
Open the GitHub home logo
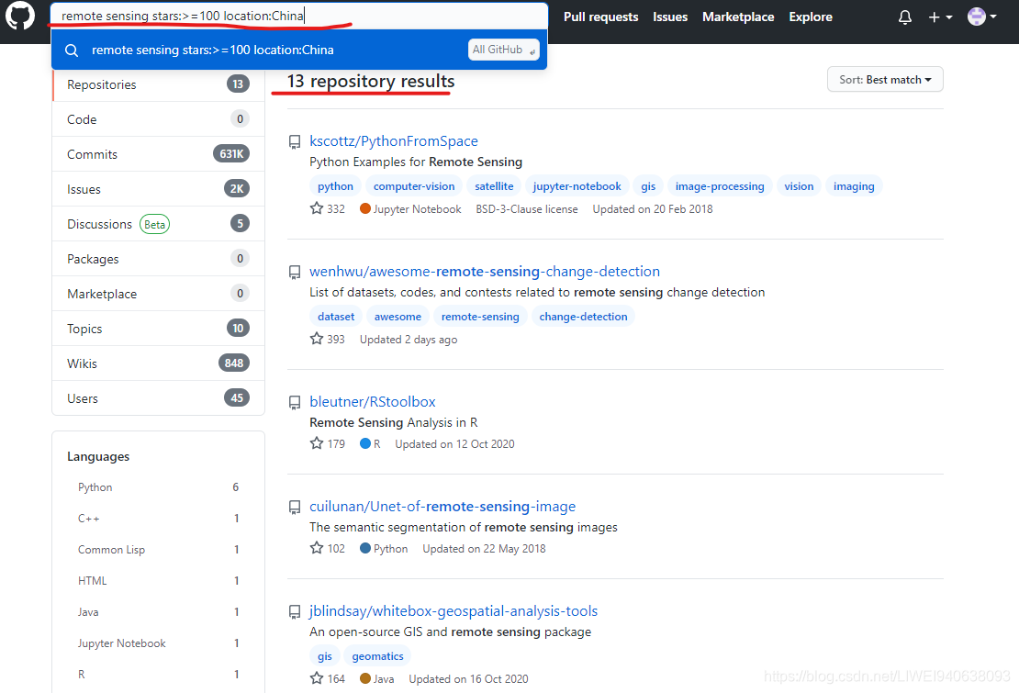pyautogui.click(x=19, y=15)
